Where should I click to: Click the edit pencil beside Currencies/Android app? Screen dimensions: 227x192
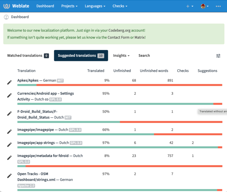click(x=10, y=95)
